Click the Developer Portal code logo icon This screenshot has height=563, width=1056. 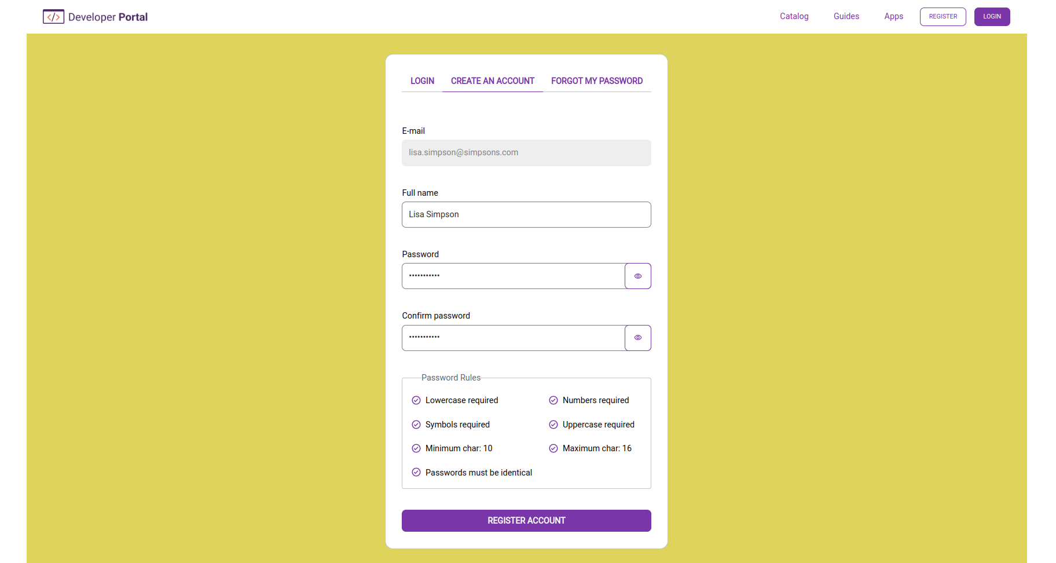[54, 16]
